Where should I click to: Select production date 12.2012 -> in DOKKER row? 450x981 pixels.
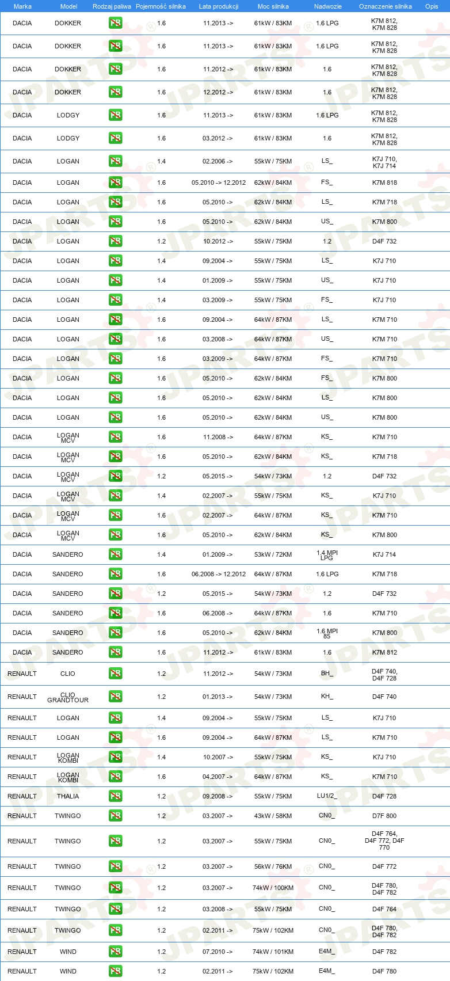[218, 92]
